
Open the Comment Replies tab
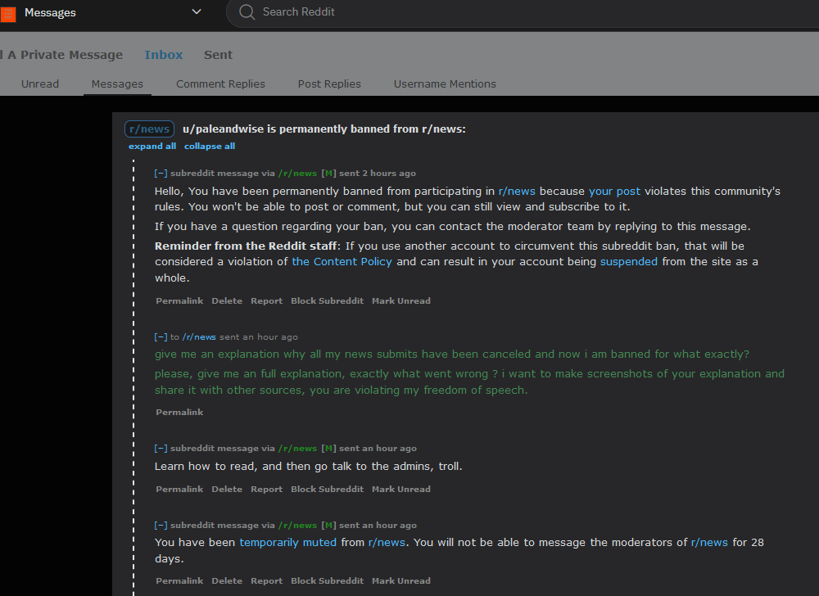[220, 84]
